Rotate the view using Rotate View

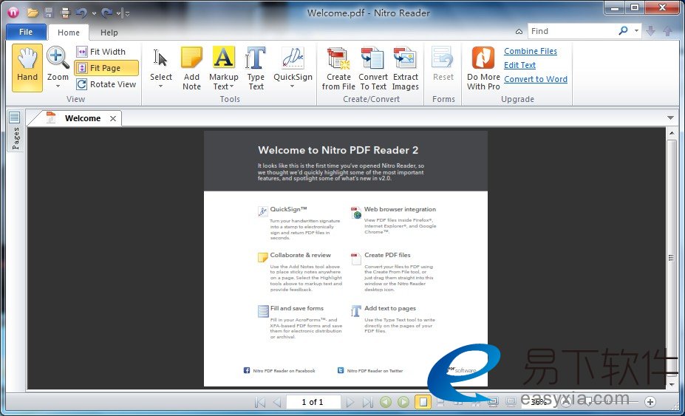click(x=106, y=84)
